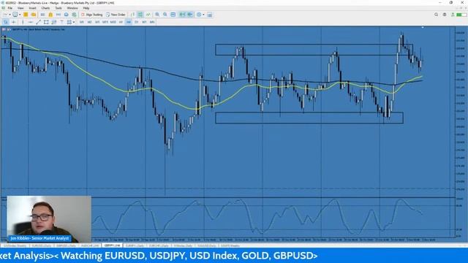Screen dimensions: 468x263
Task: Switch chart to candlesticks type
Action: coord(140,15)
